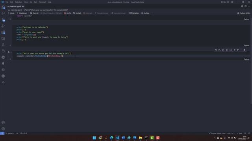Add a new Markdown cell
The width and height of the screenshot is (252, 141).
point(22,13)
